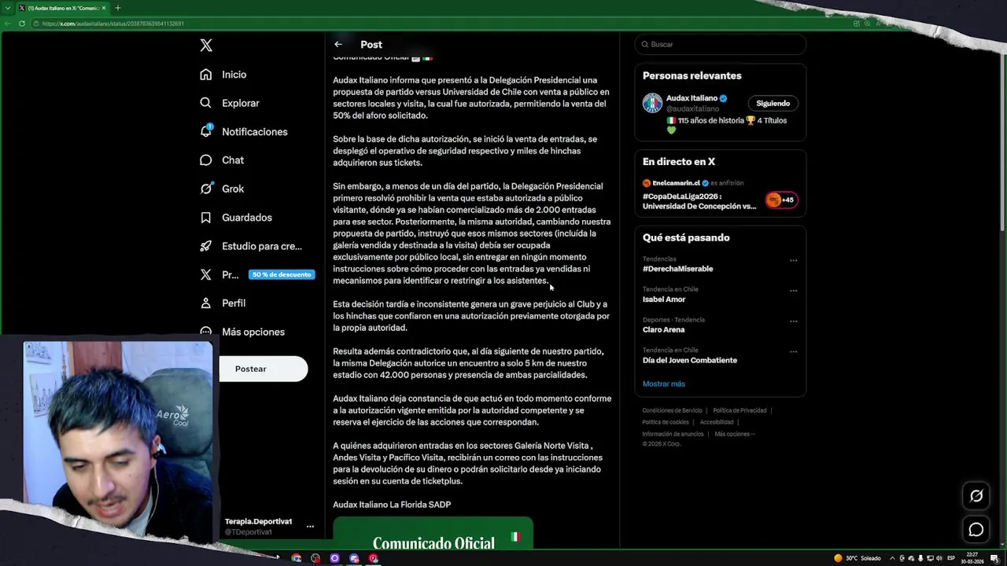Image resolution: width=1007 pixels, height=566 pixels.
Task: Expand the system tray hidden icons chevron
Action: [x=892, y=558]
